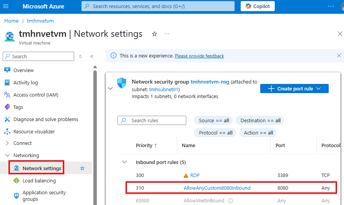The image size is (344, 205).
Task: Open Application security groups
Action: click(44, 196)
